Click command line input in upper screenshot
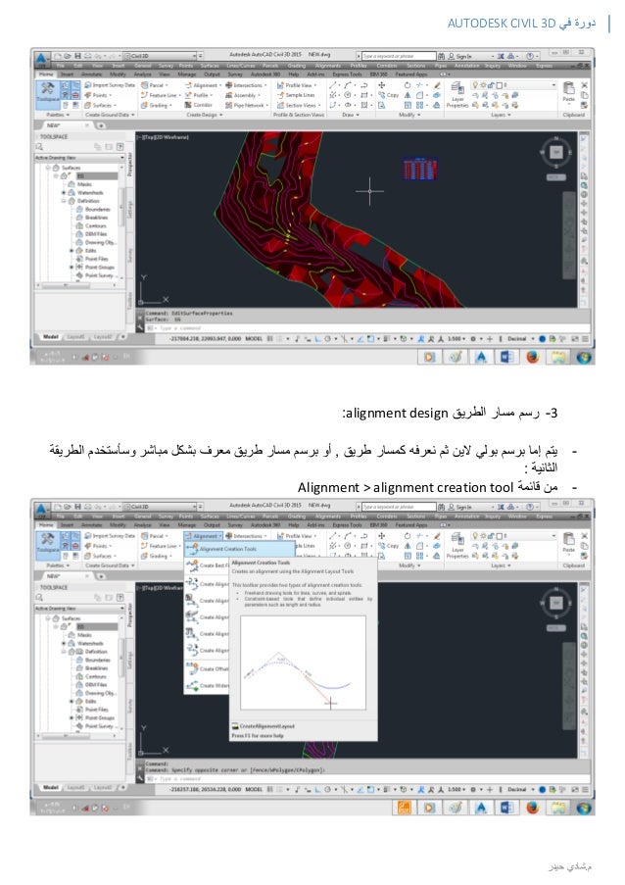This screenshot has height=885, width=625. 366,328
